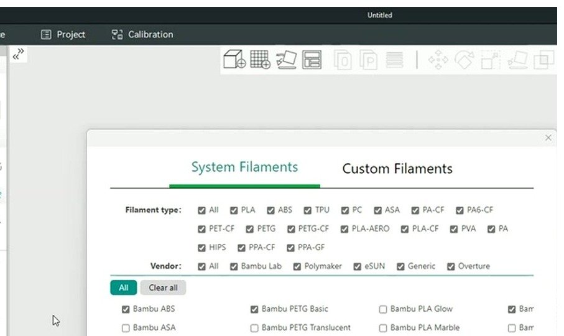The height and width of the screenshot is (336, 564).
Task: Uncheck the Bambu Lab vendor
Action: coord(234,266)
